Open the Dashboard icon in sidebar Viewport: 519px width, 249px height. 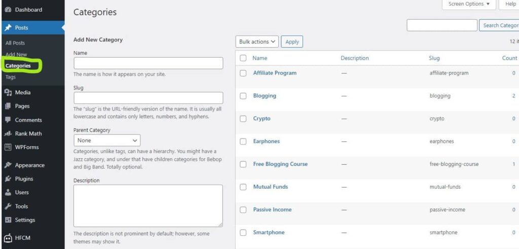[x=8, y=10]
